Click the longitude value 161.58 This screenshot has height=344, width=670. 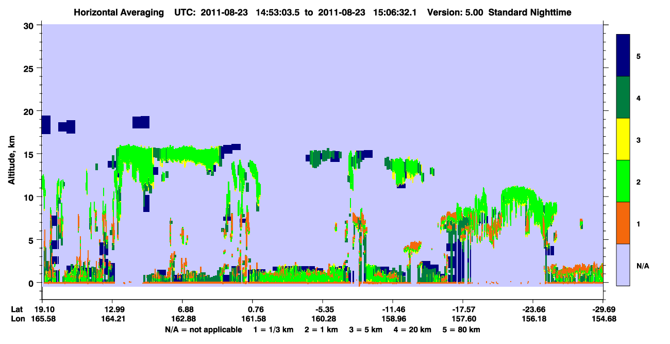pyautogui.click(x=253, y=319)
